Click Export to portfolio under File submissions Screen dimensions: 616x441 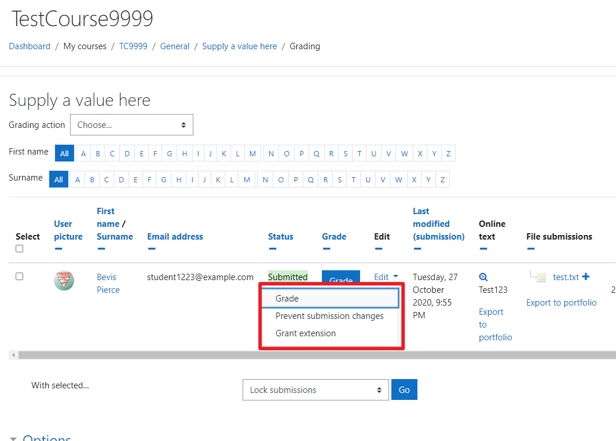562,302
